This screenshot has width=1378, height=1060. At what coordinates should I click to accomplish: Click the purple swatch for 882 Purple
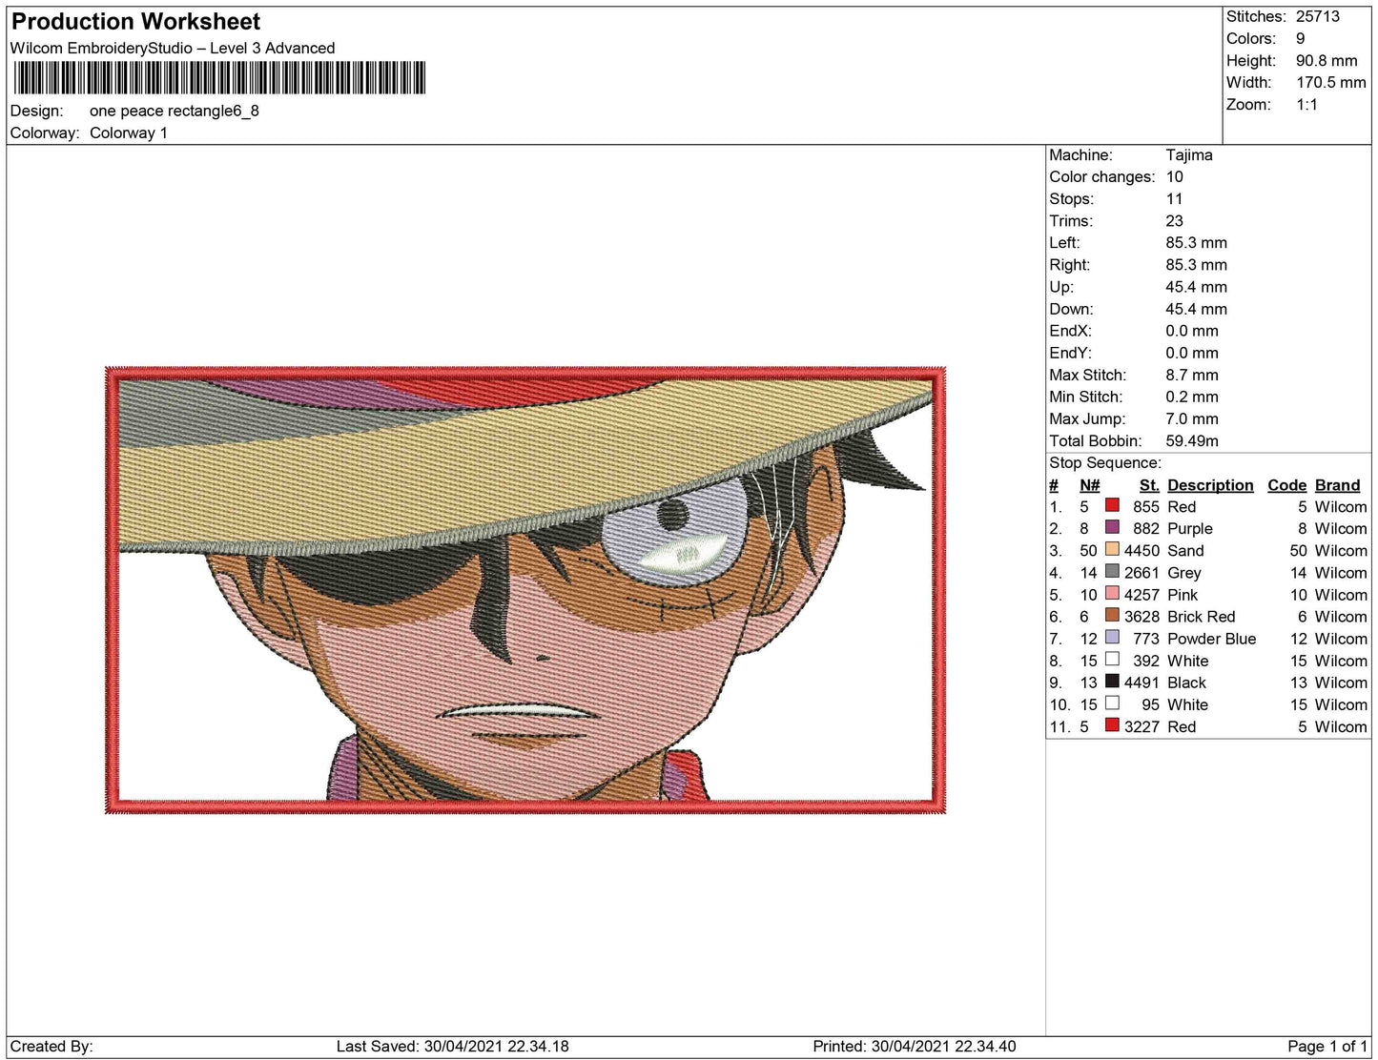coord(1112,527)
